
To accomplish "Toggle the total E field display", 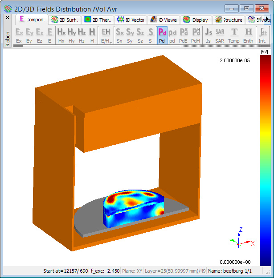I will coord(50,35).
